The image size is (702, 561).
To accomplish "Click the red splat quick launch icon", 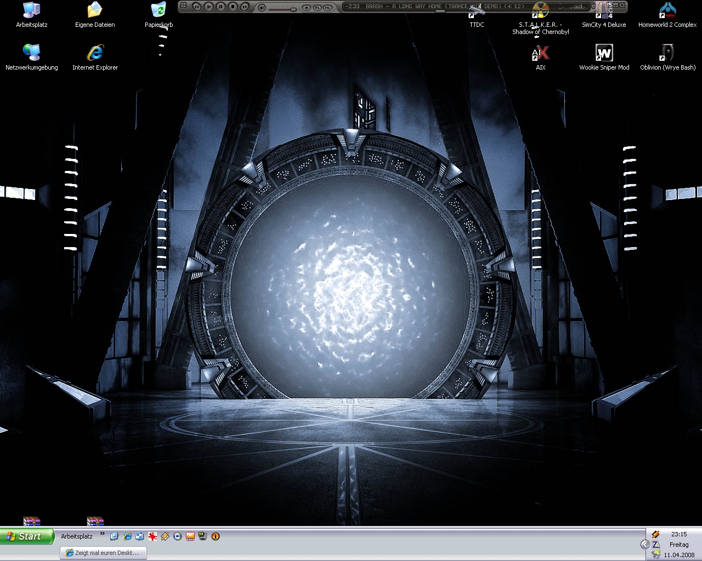I will [x=152, y=536].
